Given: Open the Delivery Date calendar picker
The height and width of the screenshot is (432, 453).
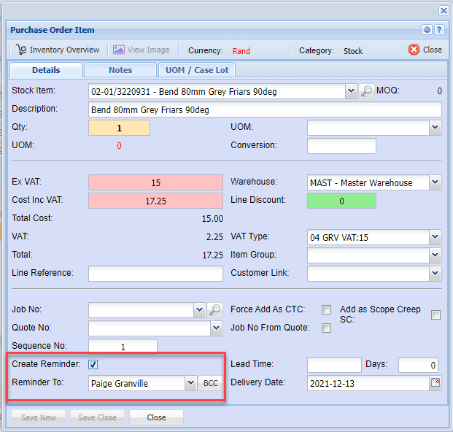Looking at the screenshot, I should pos(435,383).
